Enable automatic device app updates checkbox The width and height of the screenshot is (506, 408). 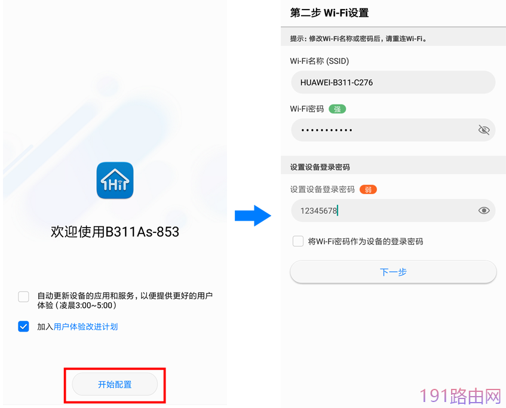(x=23, y=297)
